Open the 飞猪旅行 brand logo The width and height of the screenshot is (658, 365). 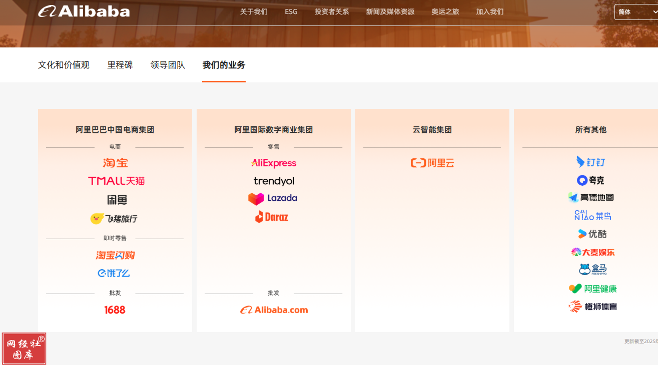point(114,219)
